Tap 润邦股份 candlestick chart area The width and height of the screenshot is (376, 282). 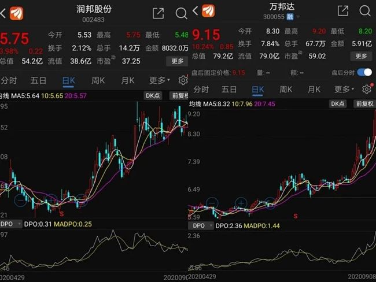(94, 159)
